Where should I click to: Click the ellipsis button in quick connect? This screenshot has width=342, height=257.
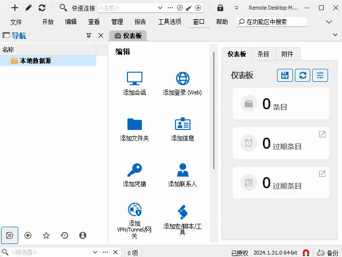point(170,8)
